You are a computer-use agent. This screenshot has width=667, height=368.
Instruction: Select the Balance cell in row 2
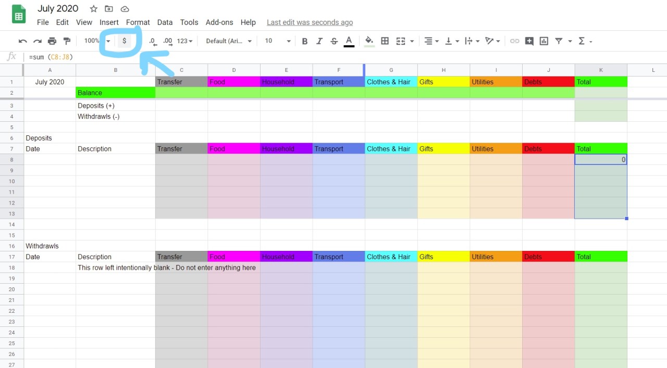pyautogui.click(x=116, y=93)
